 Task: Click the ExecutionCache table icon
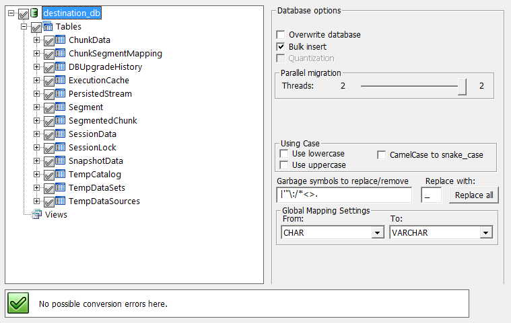click(x=61, y=80)
